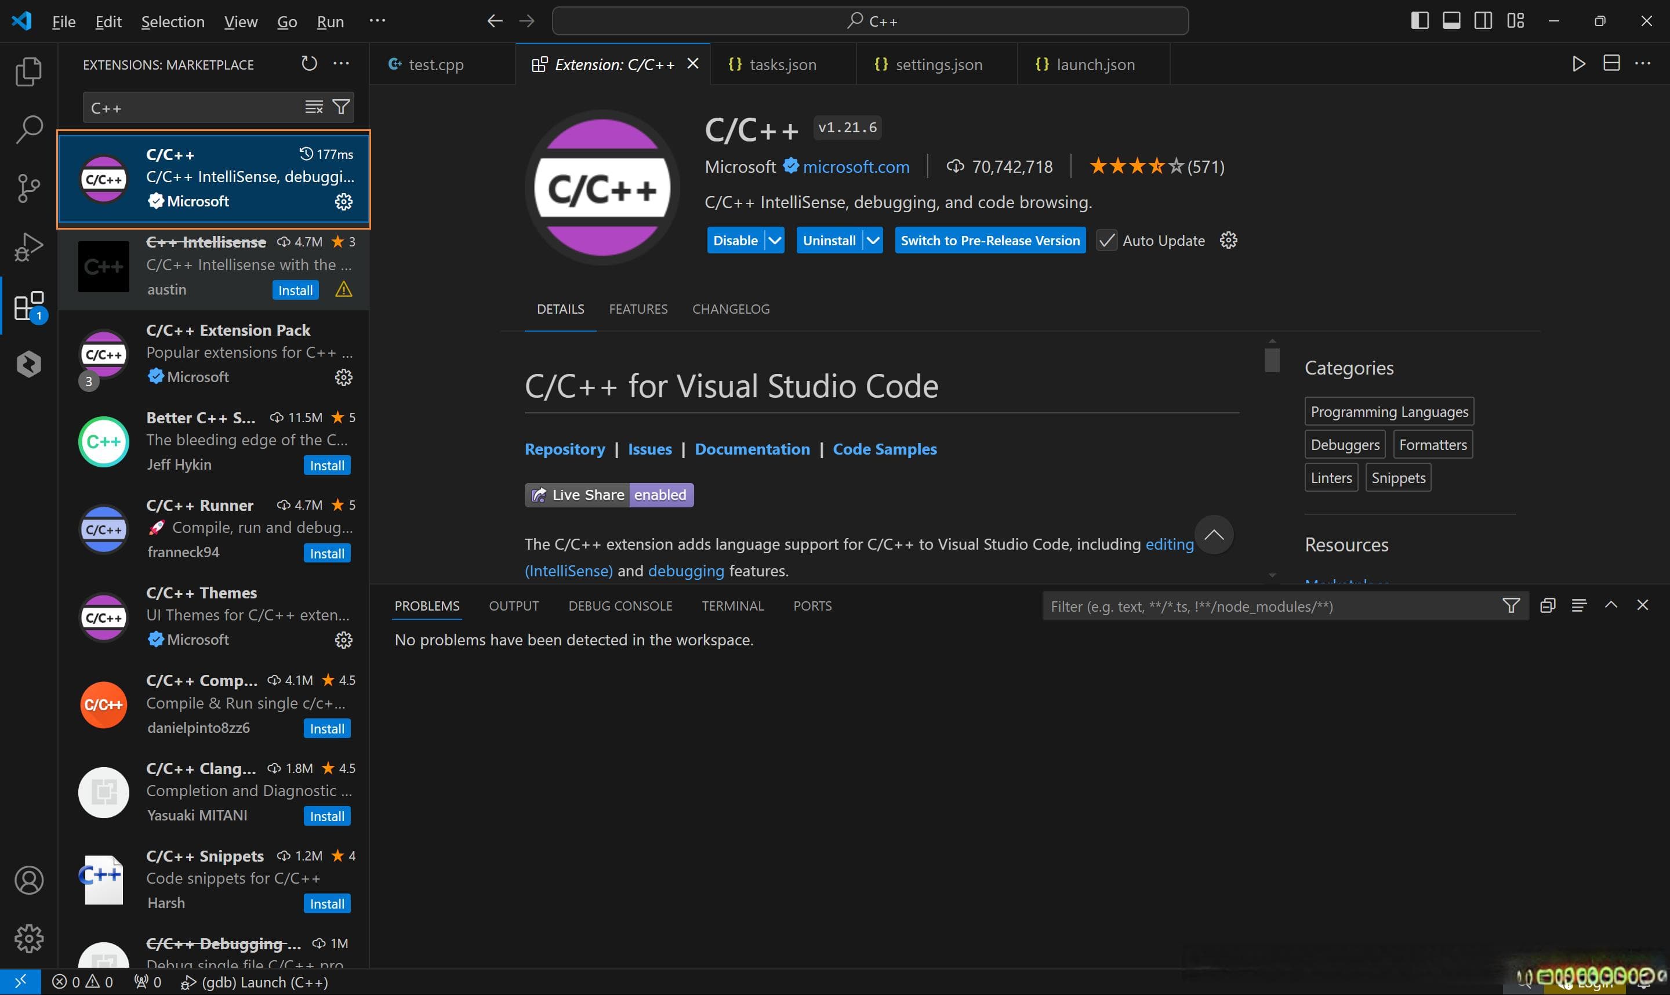Open Uninstall dropdown arrow

pos(873,241)
